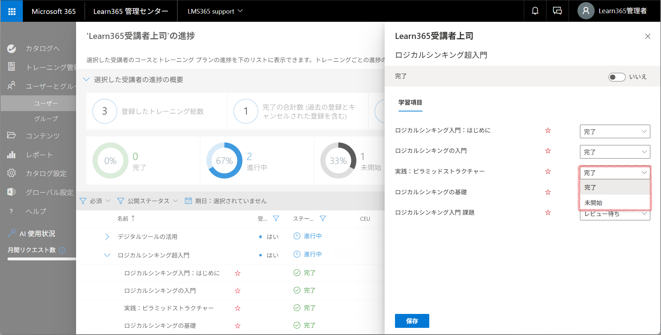Click the ロジカルシンキング入門：はじめに row in the table

(x=230, y=273)
